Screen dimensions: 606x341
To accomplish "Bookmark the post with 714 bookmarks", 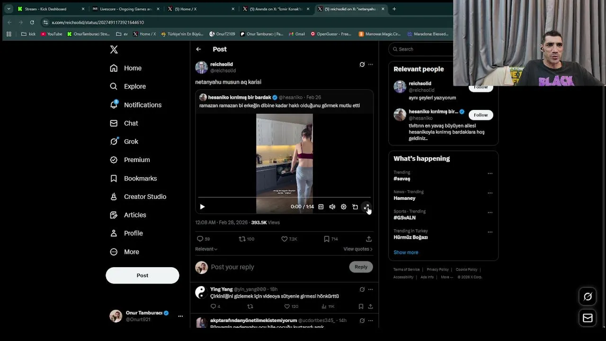I will 330,239.
